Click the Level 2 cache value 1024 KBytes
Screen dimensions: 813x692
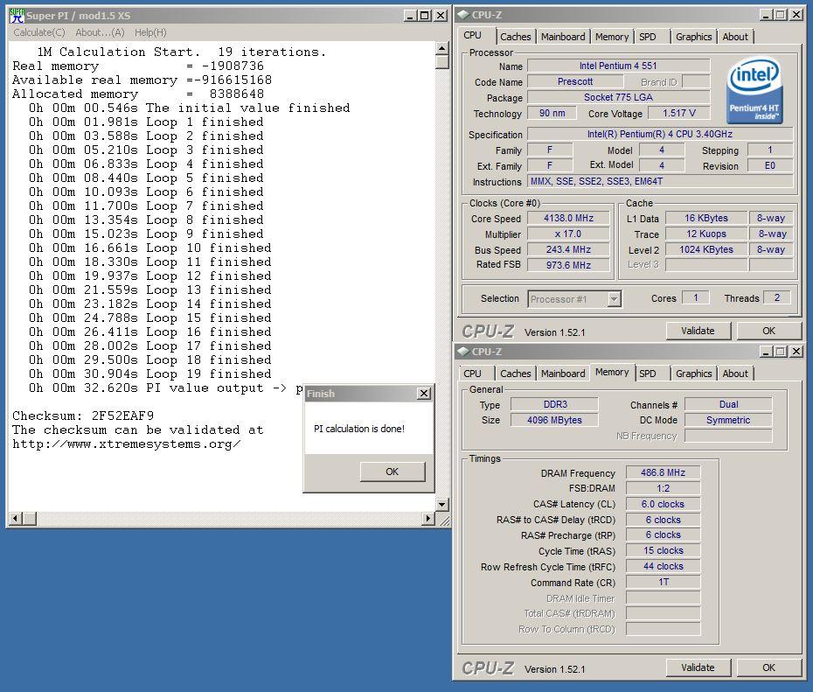coord(706,249)
